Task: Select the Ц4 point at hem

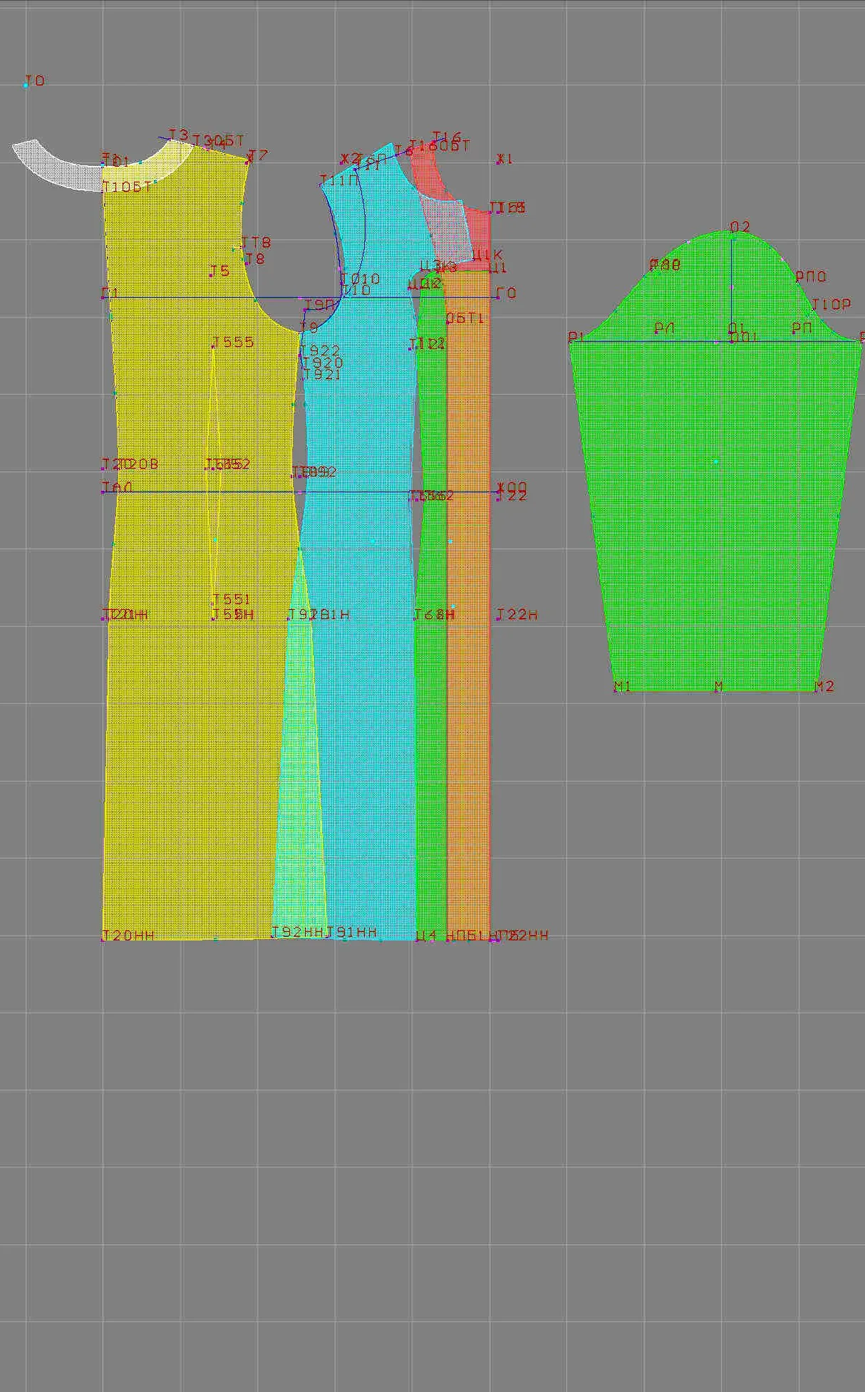Action: pyautogui.click(x=425, y=936)
